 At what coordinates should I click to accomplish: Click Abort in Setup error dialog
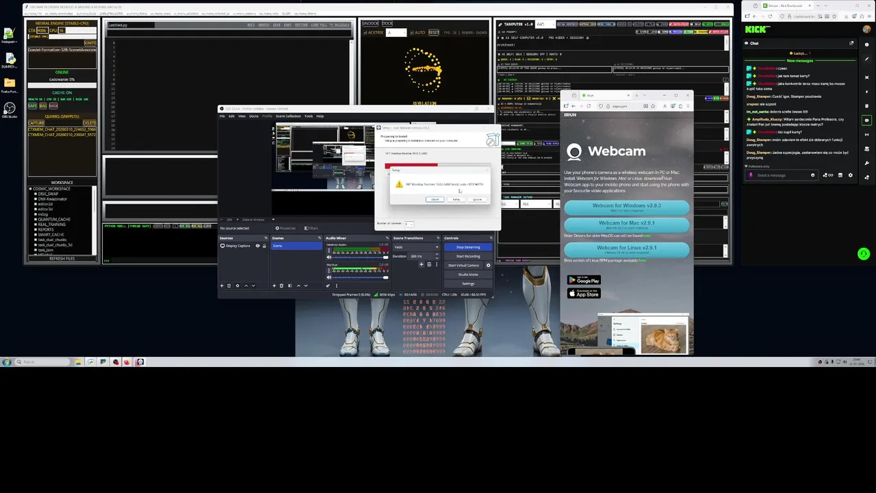click(435, 199)
